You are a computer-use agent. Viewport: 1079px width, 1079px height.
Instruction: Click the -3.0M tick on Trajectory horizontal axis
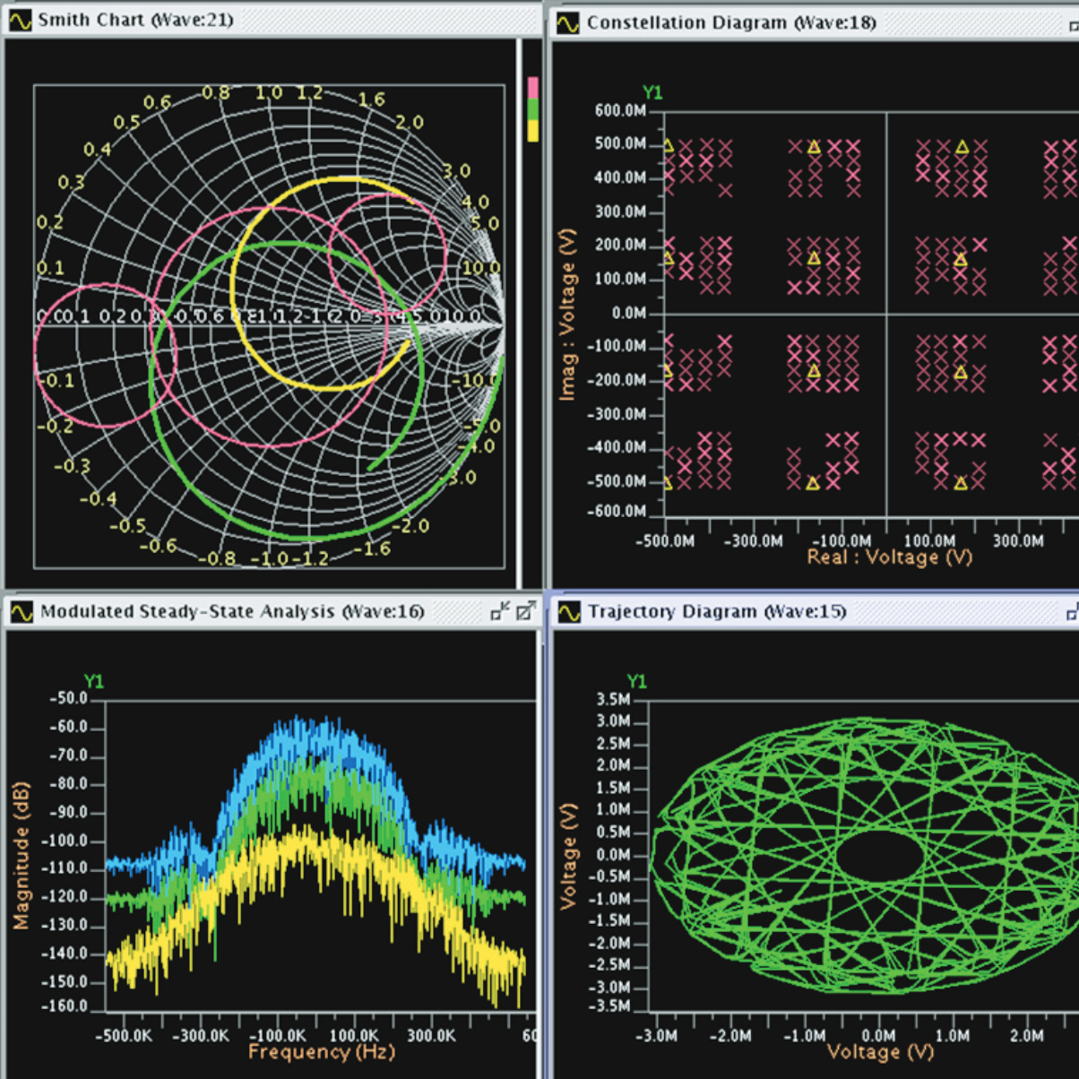pos(656,1036)
